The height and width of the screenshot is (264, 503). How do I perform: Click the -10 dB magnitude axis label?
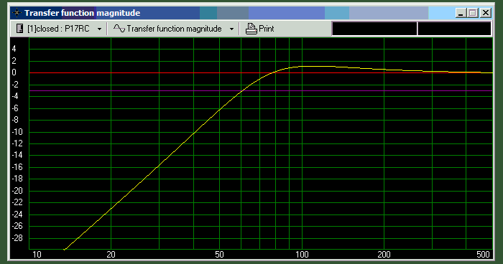[17, 132]
